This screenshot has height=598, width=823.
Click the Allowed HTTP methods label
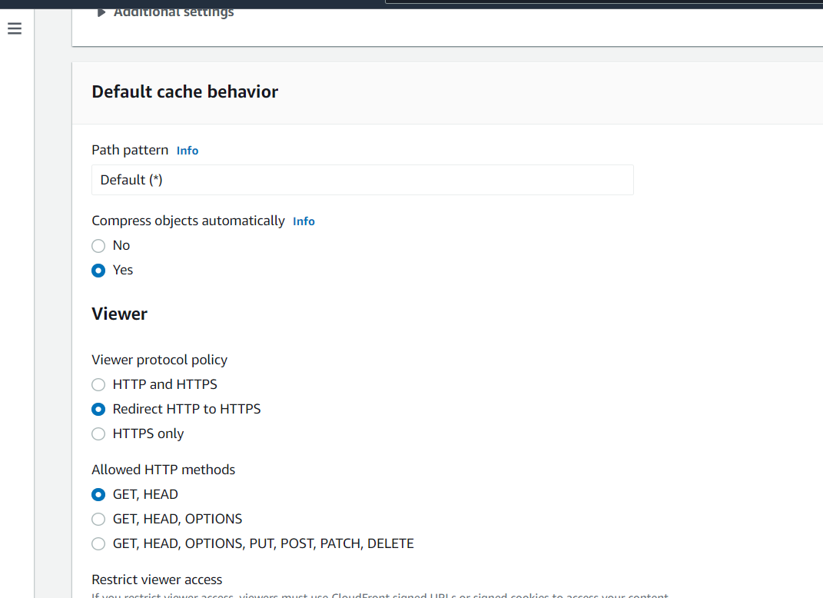coord(163,470)
